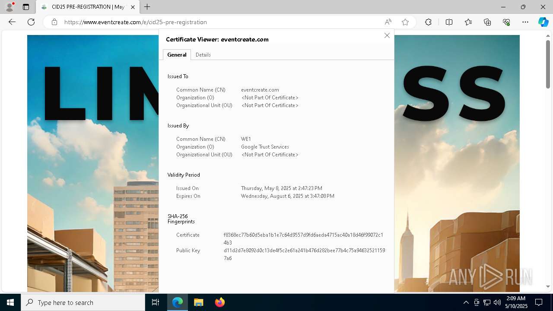The height and width of the screenshot is (311, 553).
Task: Click the issuer name 'WE1'
Action: tap(246, 139)
